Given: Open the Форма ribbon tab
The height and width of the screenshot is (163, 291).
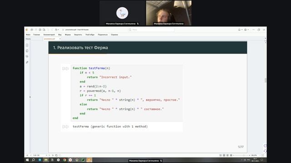Looking at the screenshot, I should coord(68,35).
